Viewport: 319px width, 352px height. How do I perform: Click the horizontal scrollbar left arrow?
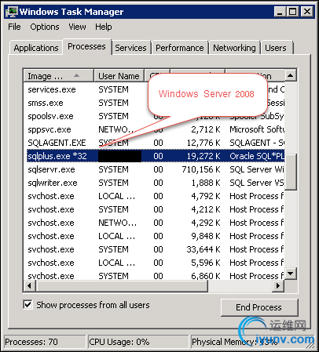[x=29, y=285]
